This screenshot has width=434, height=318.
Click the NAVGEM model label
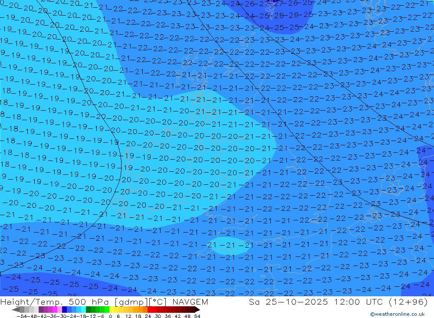tap(190, 302)
